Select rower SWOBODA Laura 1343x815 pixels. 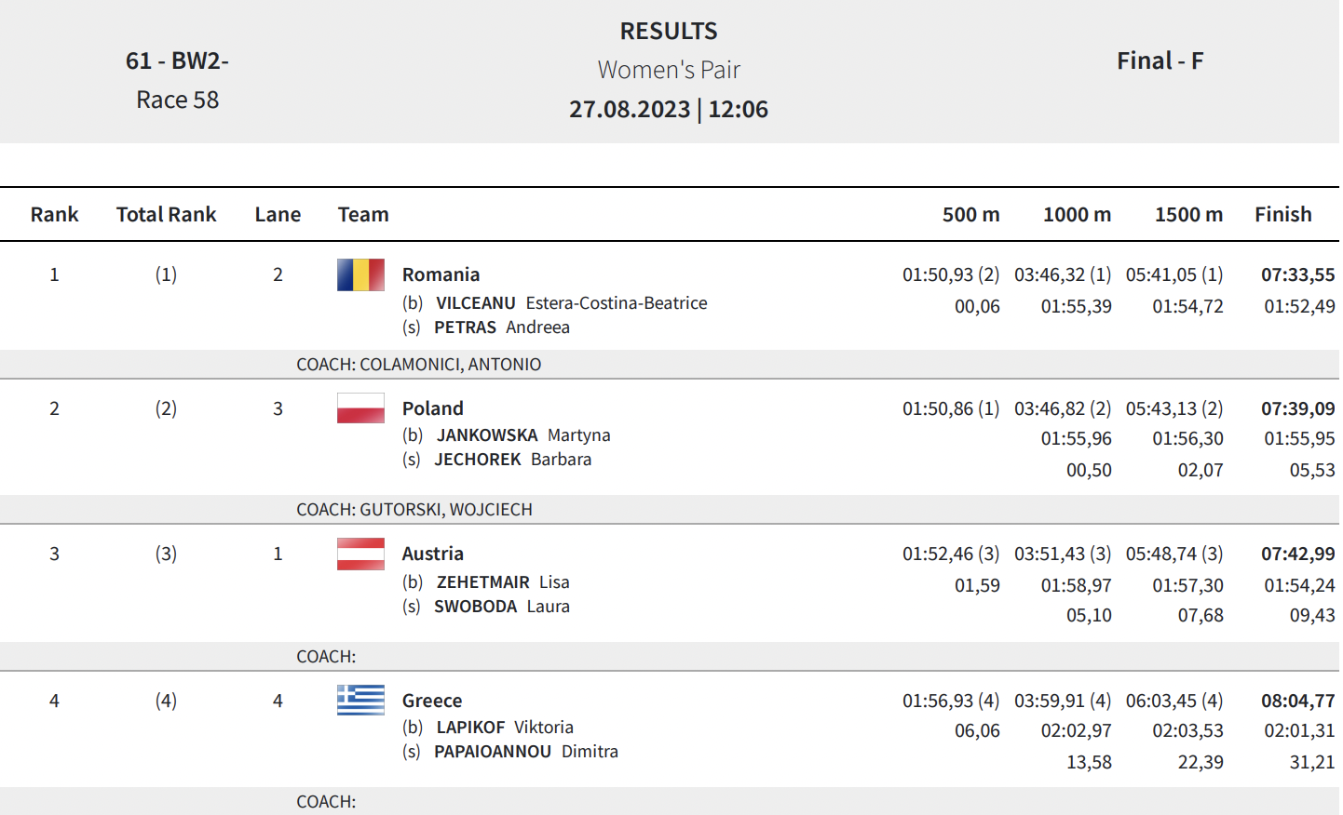[502, 607]
